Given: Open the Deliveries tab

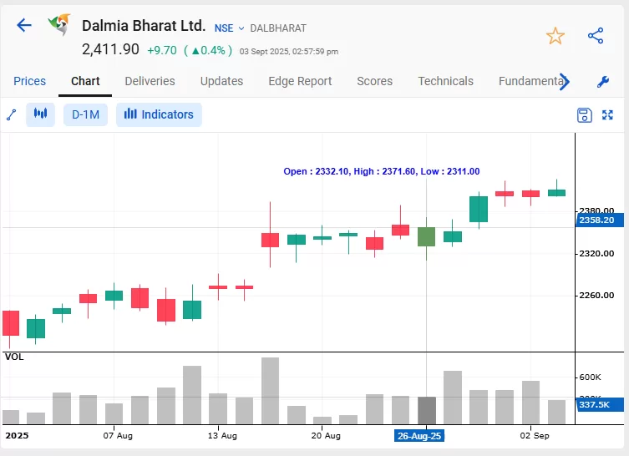Looking at the screenshot, I should (x=150, y=81).
